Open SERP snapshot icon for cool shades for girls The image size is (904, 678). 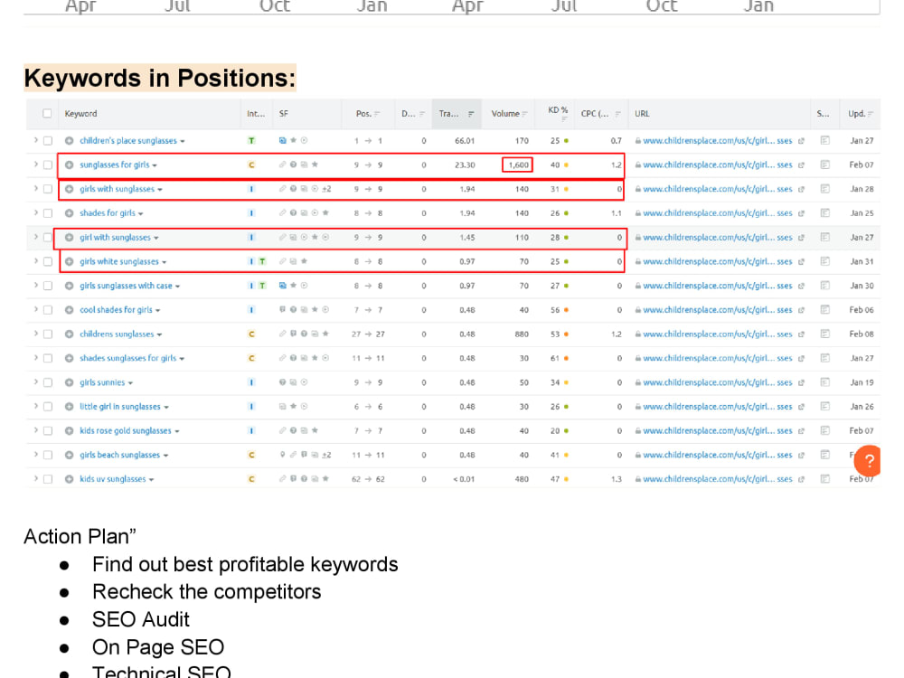[x=825, y=310]
